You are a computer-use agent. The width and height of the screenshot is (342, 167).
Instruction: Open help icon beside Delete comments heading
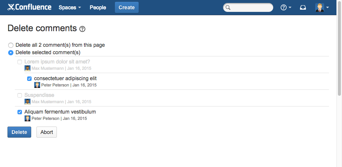coord(83,29)
